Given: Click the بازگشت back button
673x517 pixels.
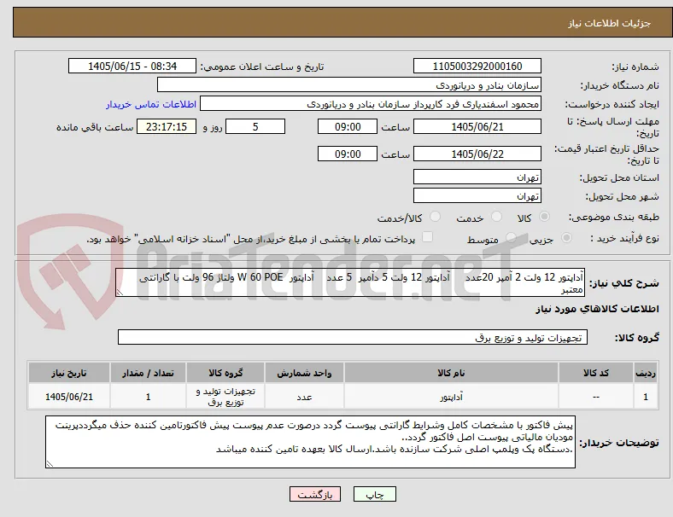Looking at the screenshot, I should pos(315,494).
